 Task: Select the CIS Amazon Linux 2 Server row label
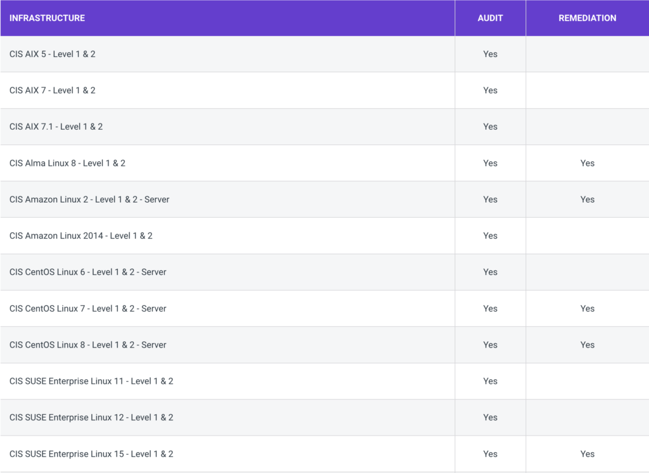(89, 199)
